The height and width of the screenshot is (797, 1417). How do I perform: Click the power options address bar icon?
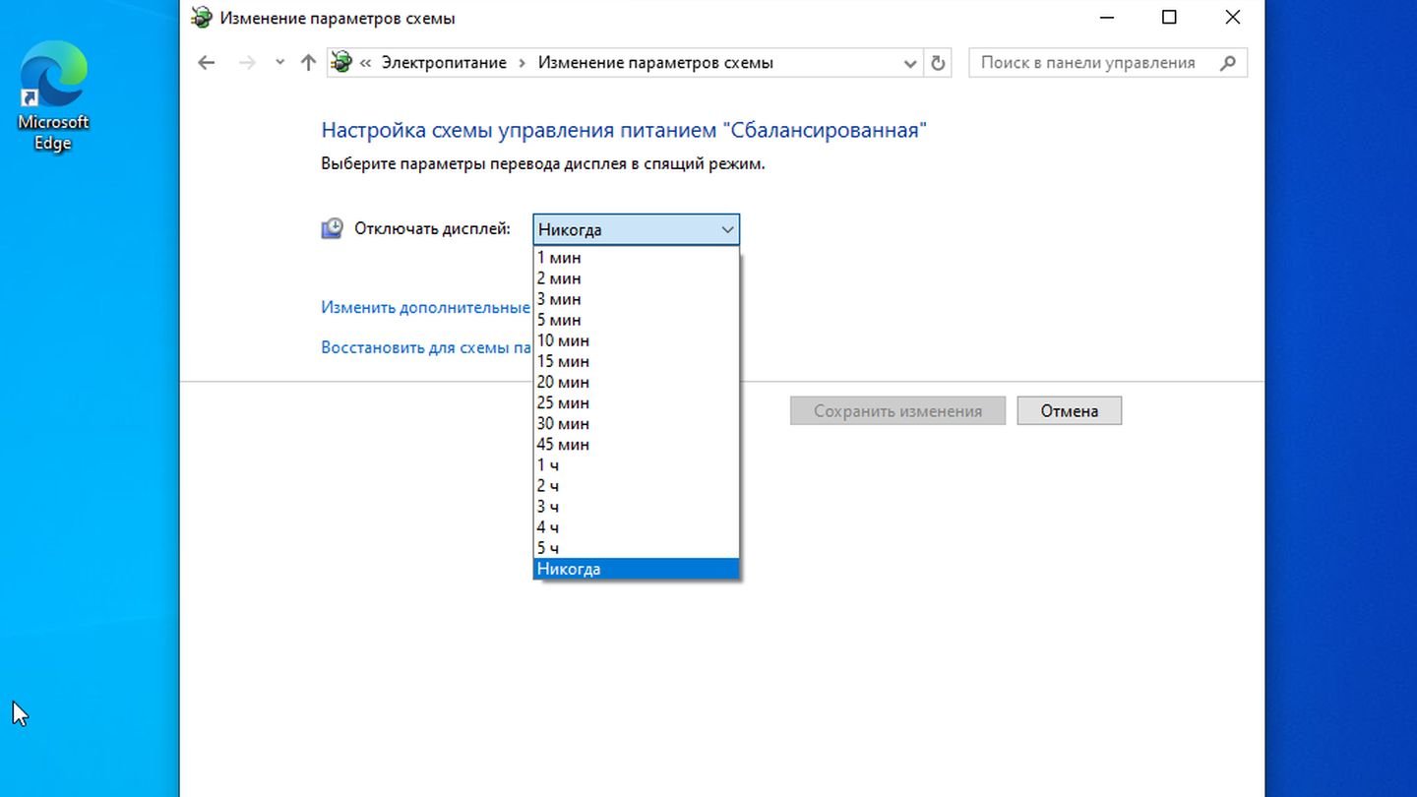[x=341, y=62]
